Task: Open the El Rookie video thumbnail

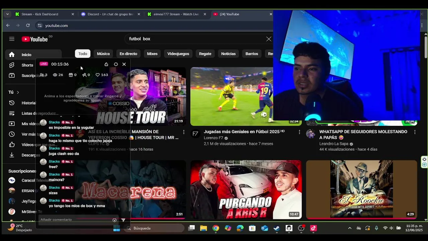Action: coord(361,190)
